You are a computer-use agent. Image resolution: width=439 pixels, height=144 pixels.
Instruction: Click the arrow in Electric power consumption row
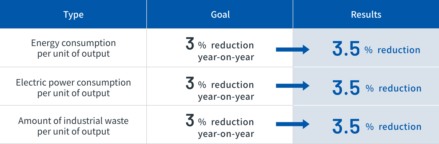tap(292, 86)
